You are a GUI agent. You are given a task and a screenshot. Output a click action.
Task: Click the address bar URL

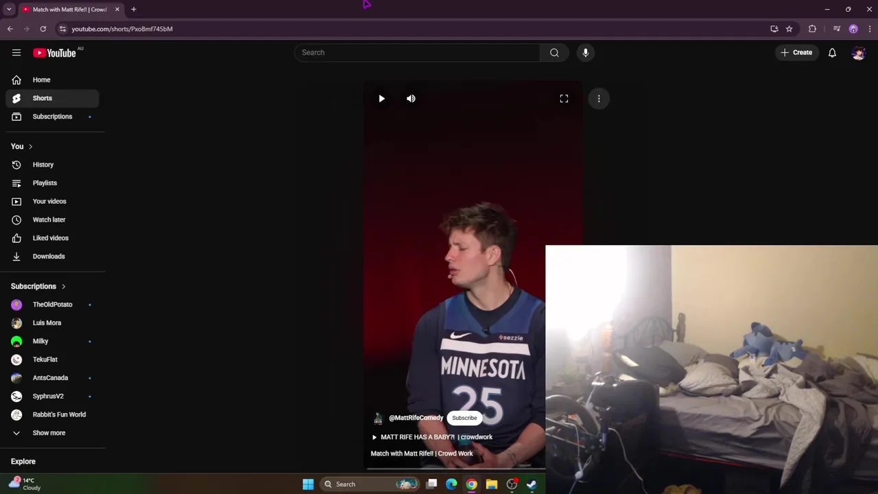click(122, 29)
